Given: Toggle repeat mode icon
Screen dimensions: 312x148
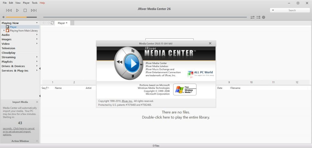Looking at the screenshot, I should point(252,17).
